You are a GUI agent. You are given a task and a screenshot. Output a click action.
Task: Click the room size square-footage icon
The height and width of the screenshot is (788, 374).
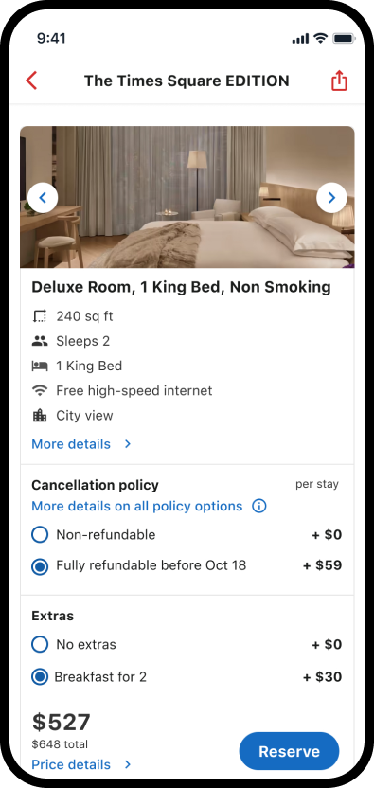click(39, 316)
